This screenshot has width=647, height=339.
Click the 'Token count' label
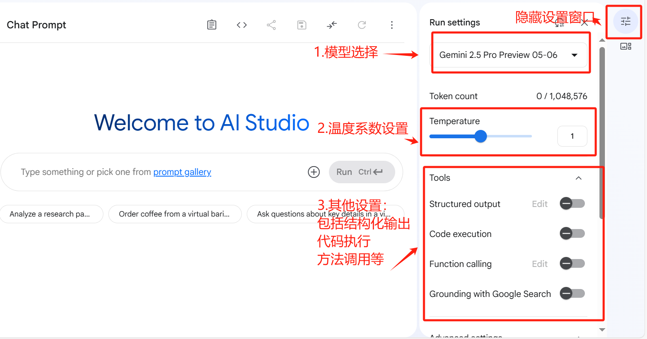pyautogui.click(x=454, y=96)
